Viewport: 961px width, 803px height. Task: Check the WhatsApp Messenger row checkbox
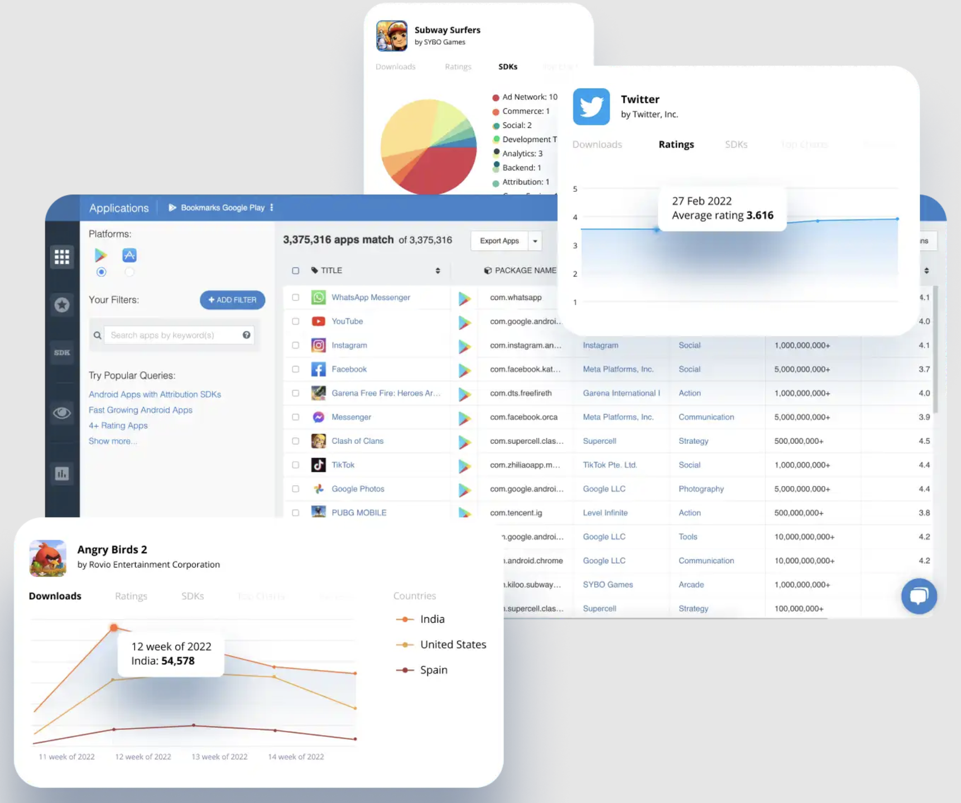[296, 297]
